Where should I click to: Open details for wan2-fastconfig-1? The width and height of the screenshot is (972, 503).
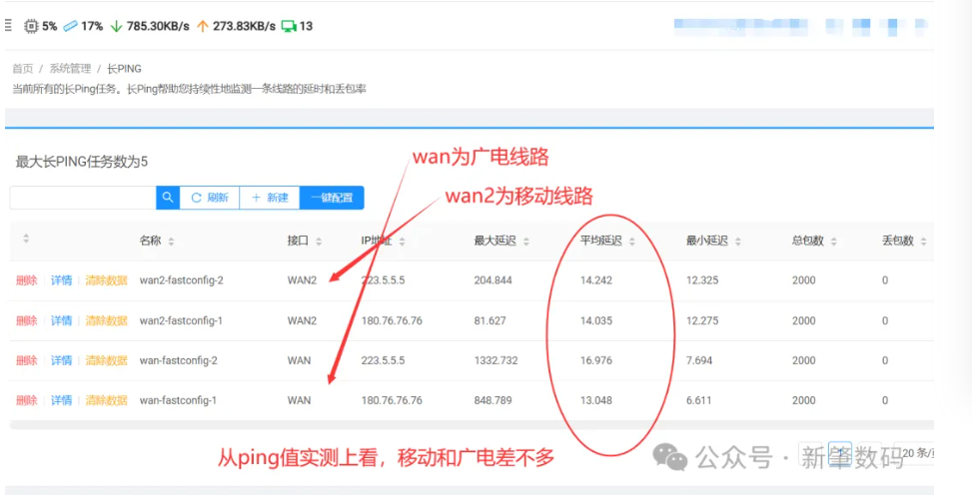coord(61,321)
